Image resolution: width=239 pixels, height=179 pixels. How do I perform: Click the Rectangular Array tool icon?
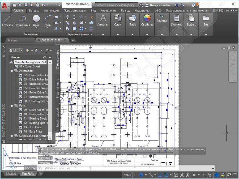tap(81, 28)
